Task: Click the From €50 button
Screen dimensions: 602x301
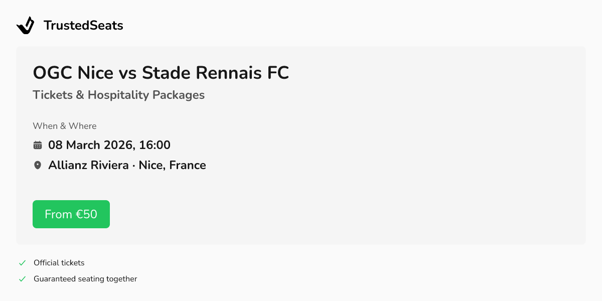Action: pyautogui.click(x=71, y=214)
